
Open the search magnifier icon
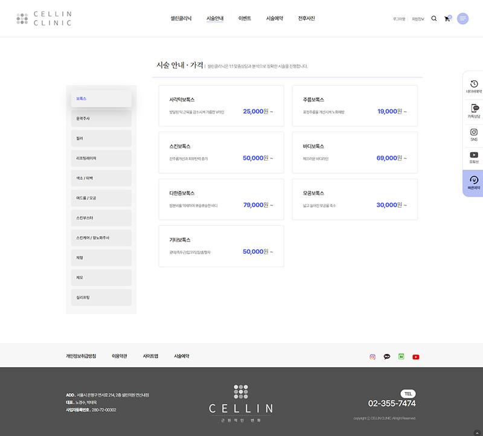[433, 19]
